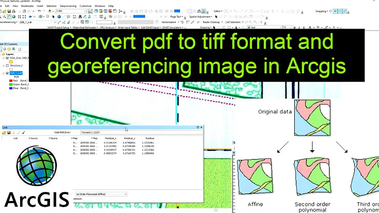Screen dimensions: 379x213
Task: Choose the Select Elements black arrow tool
Action: 53,17
